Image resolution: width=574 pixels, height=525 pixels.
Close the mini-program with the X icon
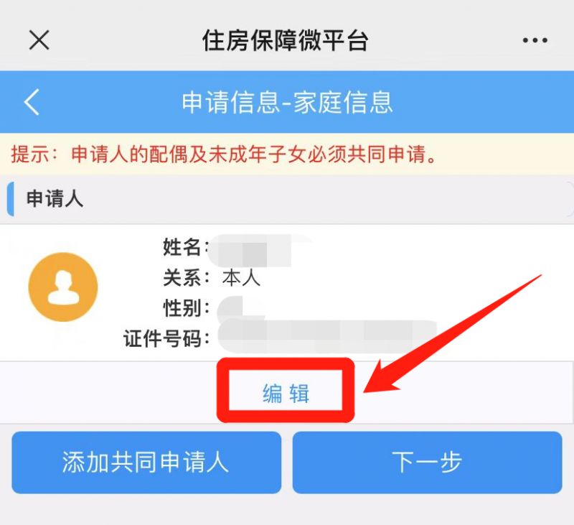pos(39,40)
